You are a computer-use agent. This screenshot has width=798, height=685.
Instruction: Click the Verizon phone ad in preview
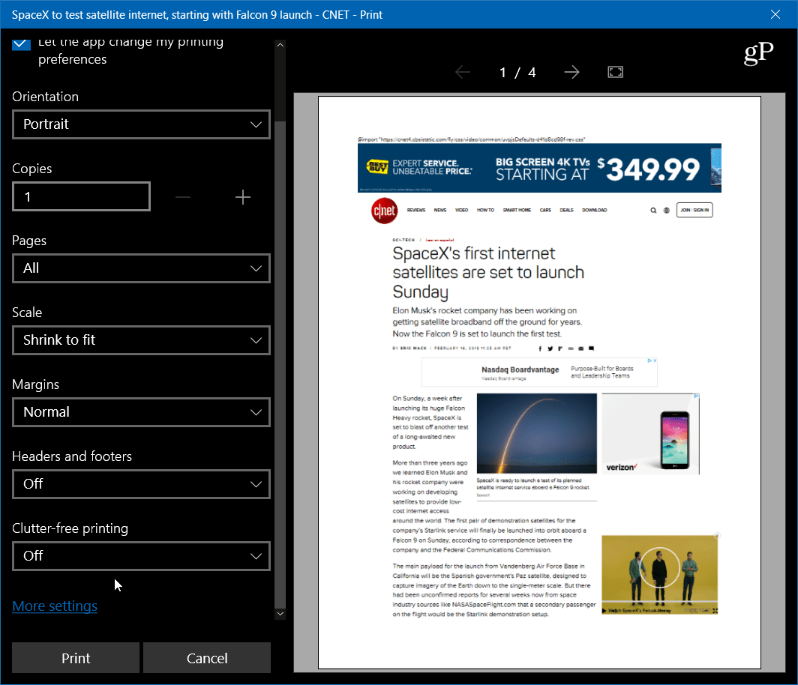pyautogui.click(x=650, y=433)
